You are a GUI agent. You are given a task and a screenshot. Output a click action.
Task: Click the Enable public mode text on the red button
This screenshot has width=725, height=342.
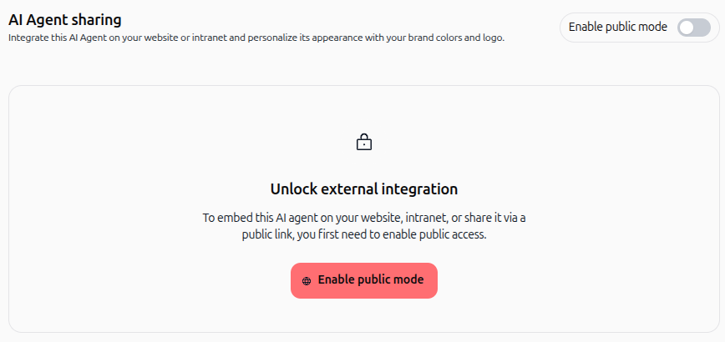[371, 279]
